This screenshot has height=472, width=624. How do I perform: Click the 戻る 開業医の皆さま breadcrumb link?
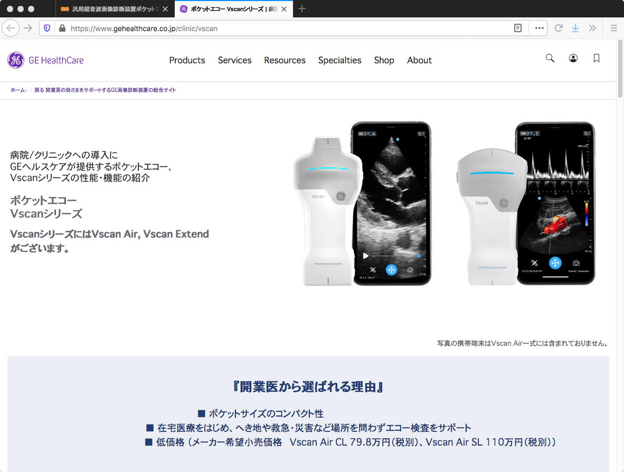tap(105, 90)
